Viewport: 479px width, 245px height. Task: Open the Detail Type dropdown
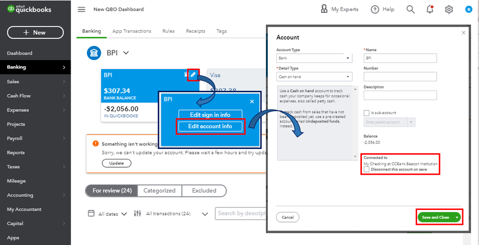[314, 76]
